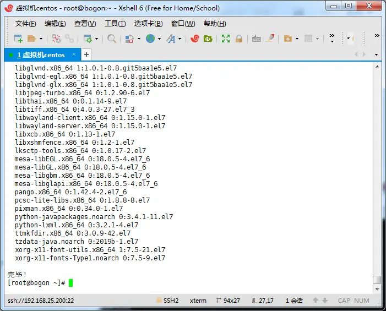386x311 pixels.
Task: Open the 帮助(H) menu
Action: [x=215, y=24]
